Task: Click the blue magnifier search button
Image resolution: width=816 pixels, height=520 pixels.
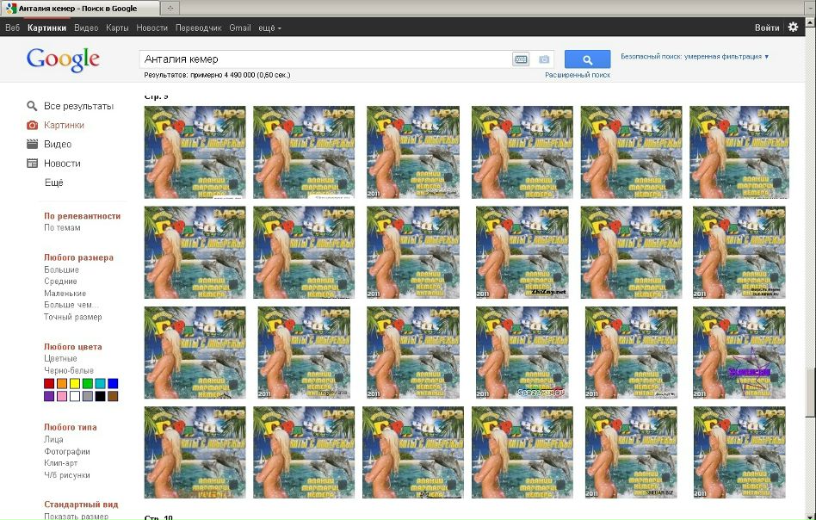Action: (588, 59)
